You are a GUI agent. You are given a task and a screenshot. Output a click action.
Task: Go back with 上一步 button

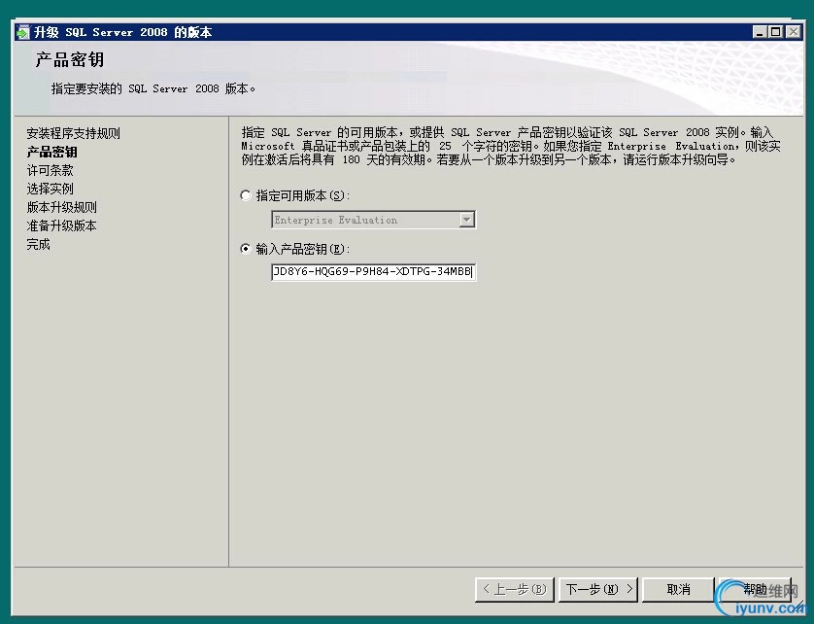515,589
